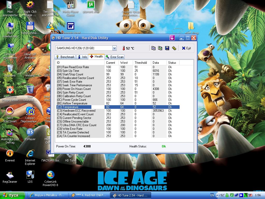Open the Info tab
The height and width of the screenshot is (199, 265).
pos(83,57)
